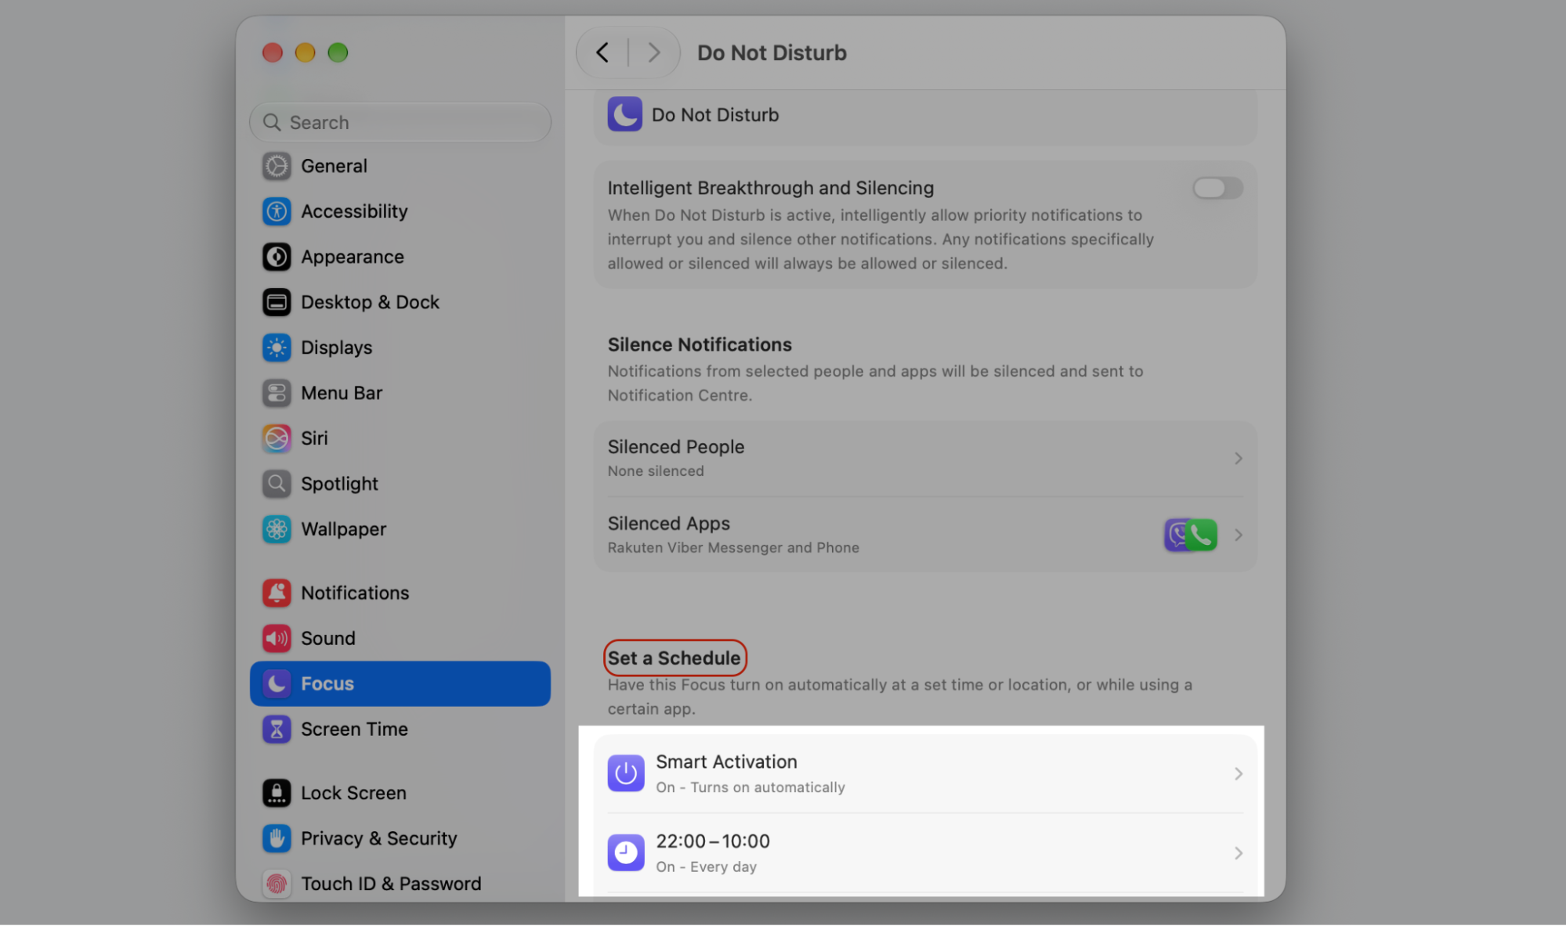The width and height of the screenshot is (1566, 926).
Task: Click the Do Not Disturb moon icon in content pane
Action: click(x=625, y=114)
